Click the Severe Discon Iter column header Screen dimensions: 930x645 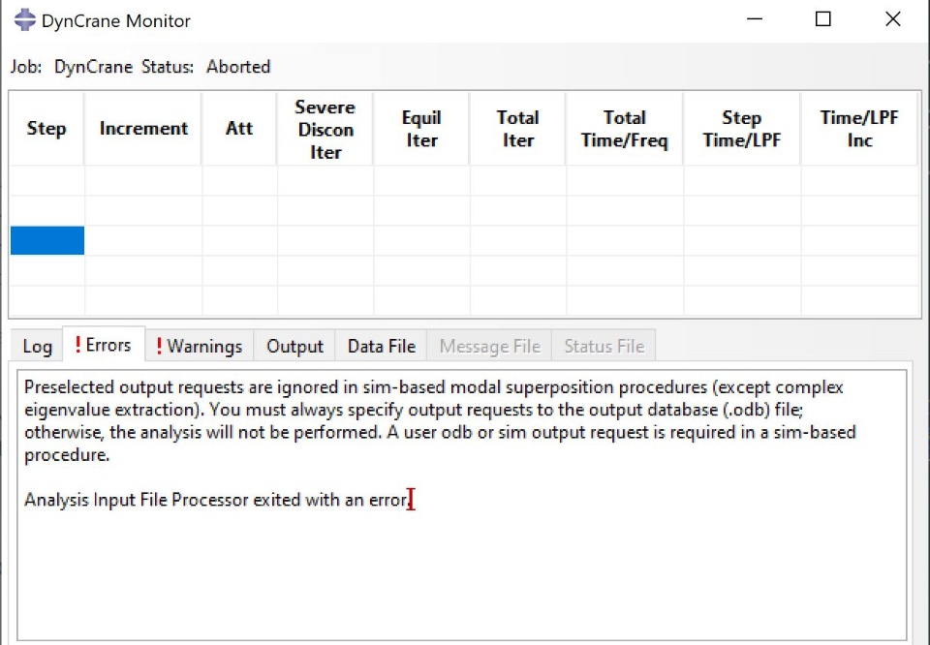325,129
